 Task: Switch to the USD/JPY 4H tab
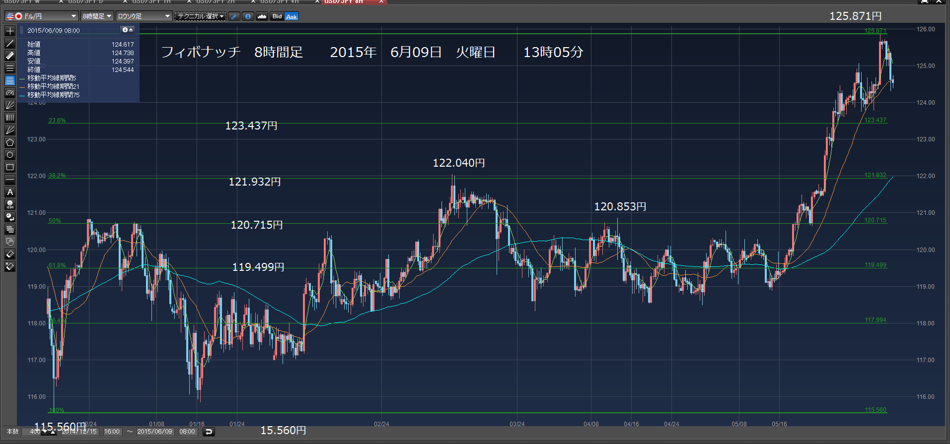[x=280, y=1]
